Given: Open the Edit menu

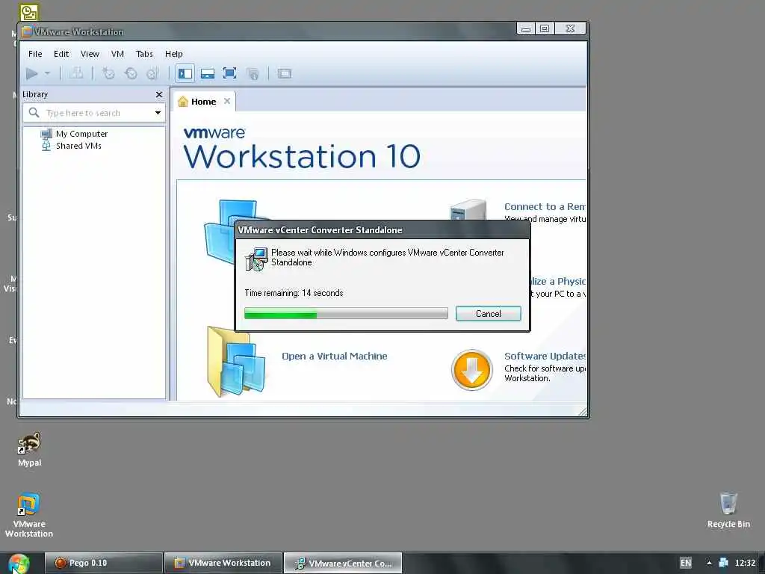Looking at the screenshot, I should [x=61, y=54].
